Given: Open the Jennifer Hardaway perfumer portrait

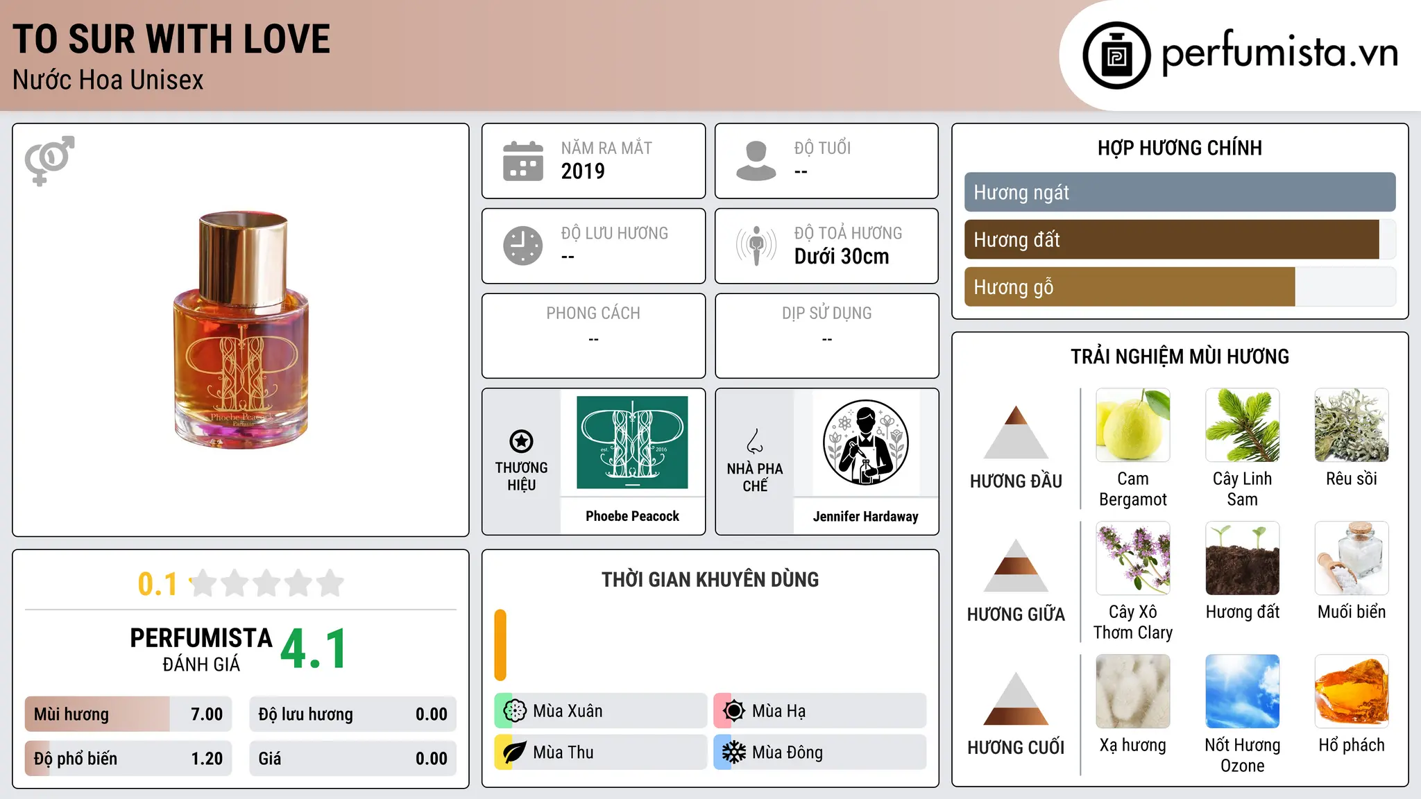Looking at the screenshot, I should 865,443.
